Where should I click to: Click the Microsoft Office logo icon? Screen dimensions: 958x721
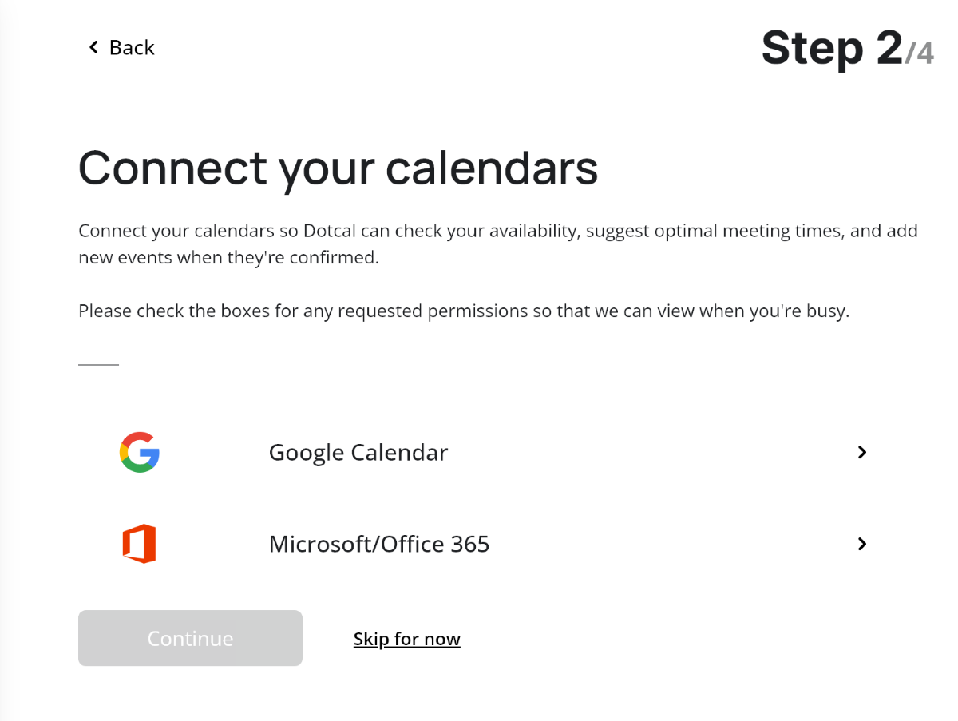pos(139,544)
